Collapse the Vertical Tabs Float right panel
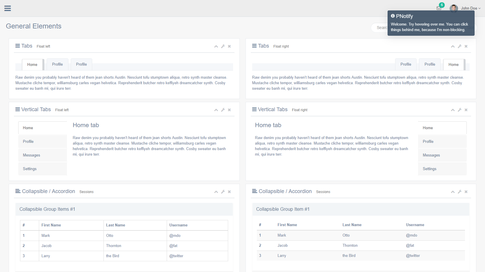Screen dimensions: 485x272 [x=453, y=110]
